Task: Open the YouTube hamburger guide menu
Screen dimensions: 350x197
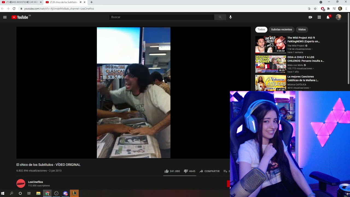Action: tap(5, 17)
